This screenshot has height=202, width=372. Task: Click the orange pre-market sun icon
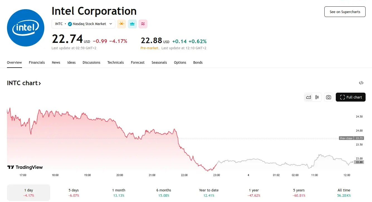pos(121,24)
